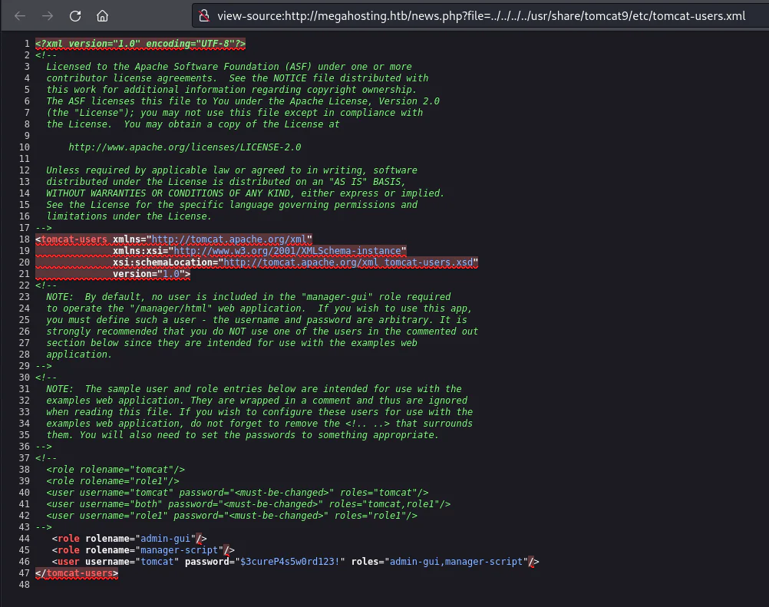Click rolename value manager-script on line 45
The height and width of the screenshot is (607, 769).
(x=179, y=550)
